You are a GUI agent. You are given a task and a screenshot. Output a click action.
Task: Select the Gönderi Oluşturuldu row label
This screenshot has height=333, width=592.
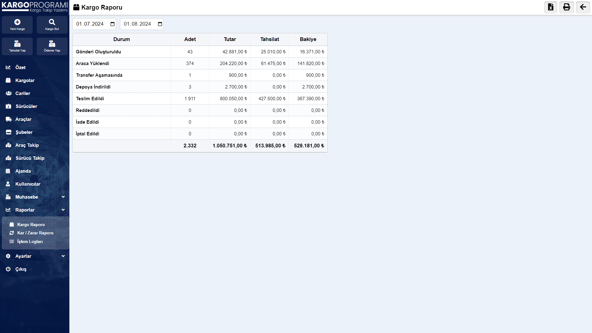pyautogui.click(x=98, y=52)
